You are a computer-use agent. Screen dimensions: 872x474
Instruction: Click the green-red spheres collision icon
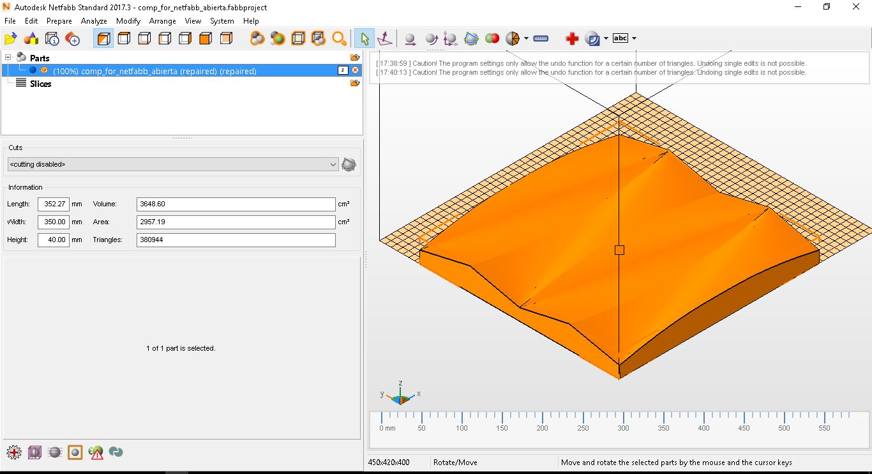(492, 38)
